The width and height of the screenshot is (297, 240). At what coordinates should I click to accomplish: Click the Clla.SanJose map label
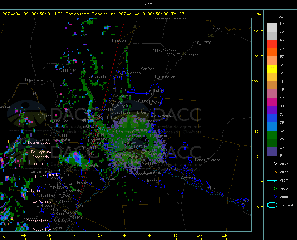(x=164, y=51)
